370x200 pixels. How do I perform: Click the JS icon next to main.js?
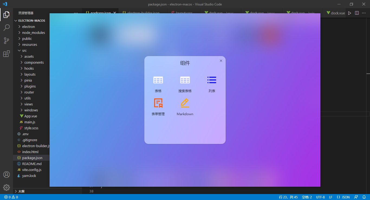(21, 122)
